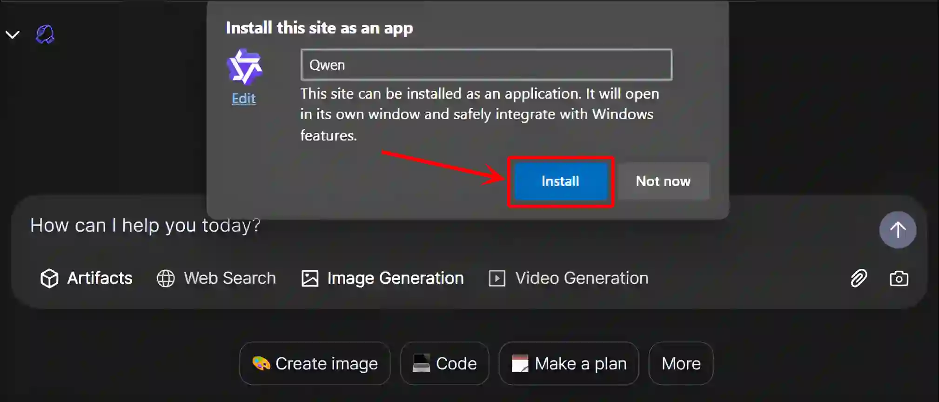Toggle the Image Generation option
The width and height of the screenshot is (939, 402).
382,278
